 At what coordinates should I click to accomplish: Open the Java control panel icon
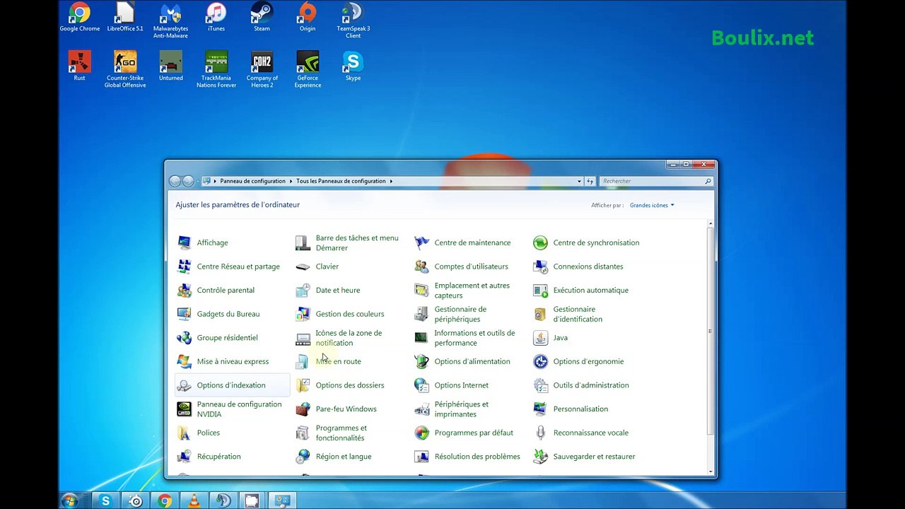point(541,338)
